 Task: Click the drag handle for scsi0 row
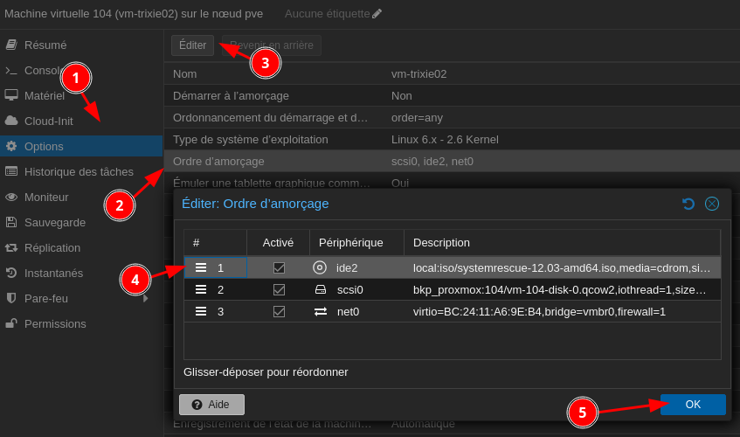click(201, 289)
